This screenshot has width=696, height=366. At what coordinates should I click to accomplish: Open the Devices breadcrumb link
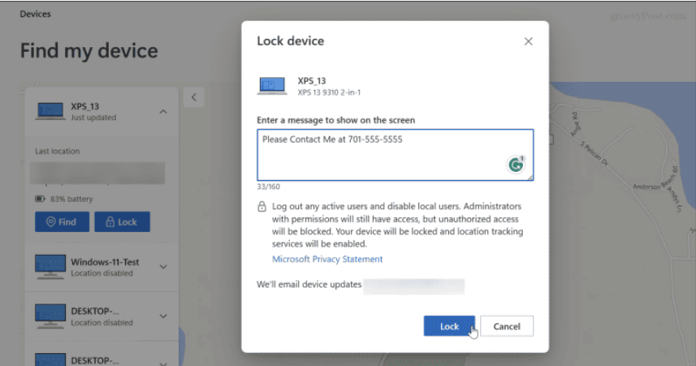click(x=35, y=14)
